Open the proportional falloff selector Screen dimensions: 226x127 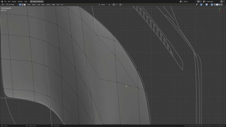[x=123, y=5]
